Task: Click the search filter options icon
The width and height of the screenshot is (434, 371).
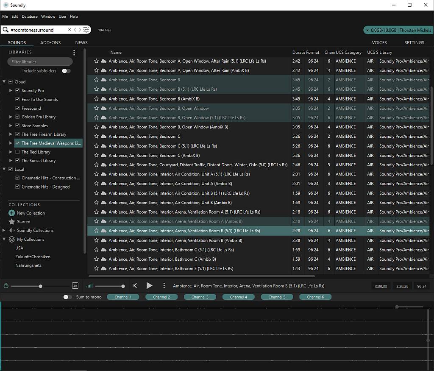Action: [x=86, y=30]
